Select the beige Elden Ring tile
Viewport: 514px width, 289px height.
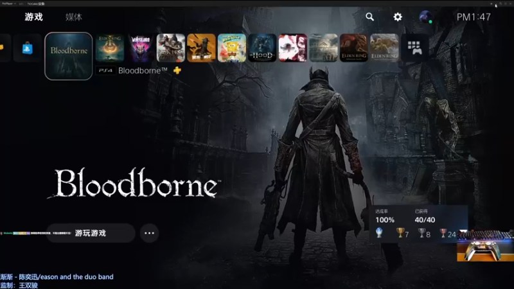click(384, 48)
